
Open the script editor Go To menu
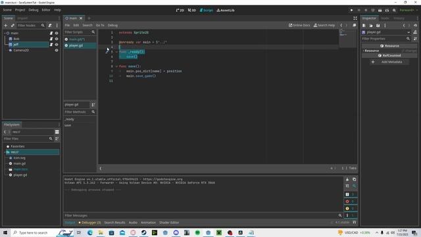tap(100, 25)
